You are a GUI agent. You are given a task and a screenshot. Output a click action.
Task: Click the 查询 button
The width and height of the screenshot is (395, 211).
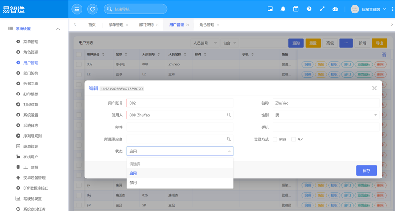click(x=296, y=43)
